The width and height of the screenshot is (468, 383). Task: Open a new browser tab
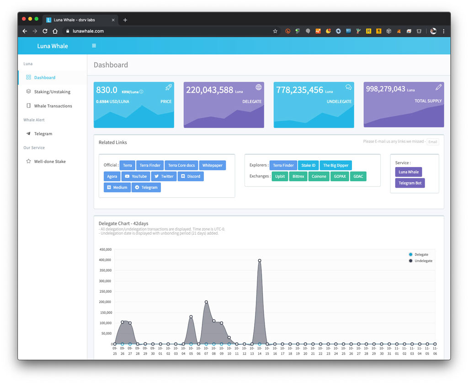[125, 20]
